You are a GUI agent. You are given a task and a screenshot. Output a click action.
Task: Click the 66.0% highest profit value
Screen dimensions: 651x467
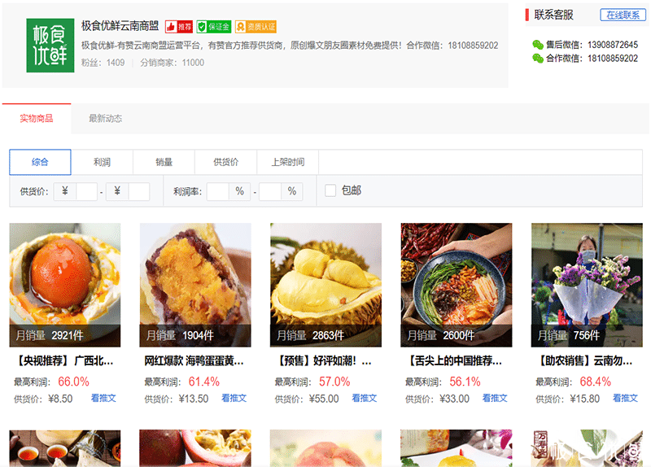(73, 382)
